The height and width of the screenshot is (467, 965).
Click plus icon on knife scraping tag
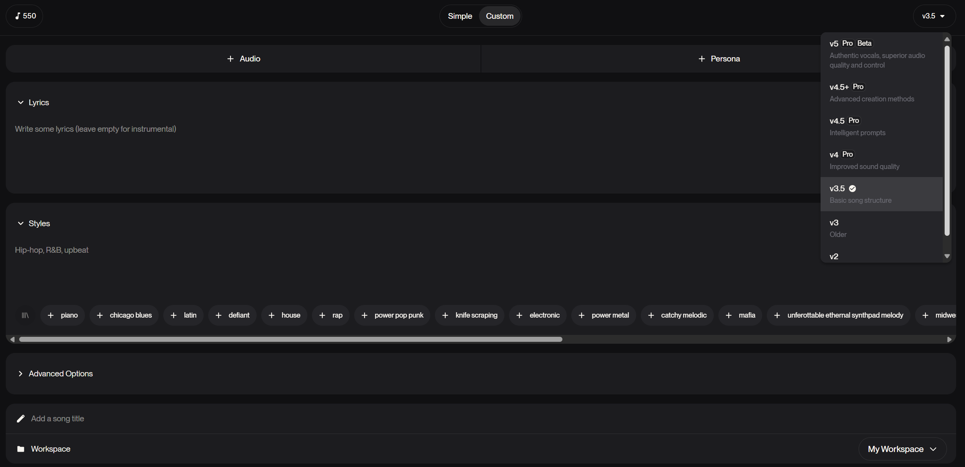(x=445, y=315)
